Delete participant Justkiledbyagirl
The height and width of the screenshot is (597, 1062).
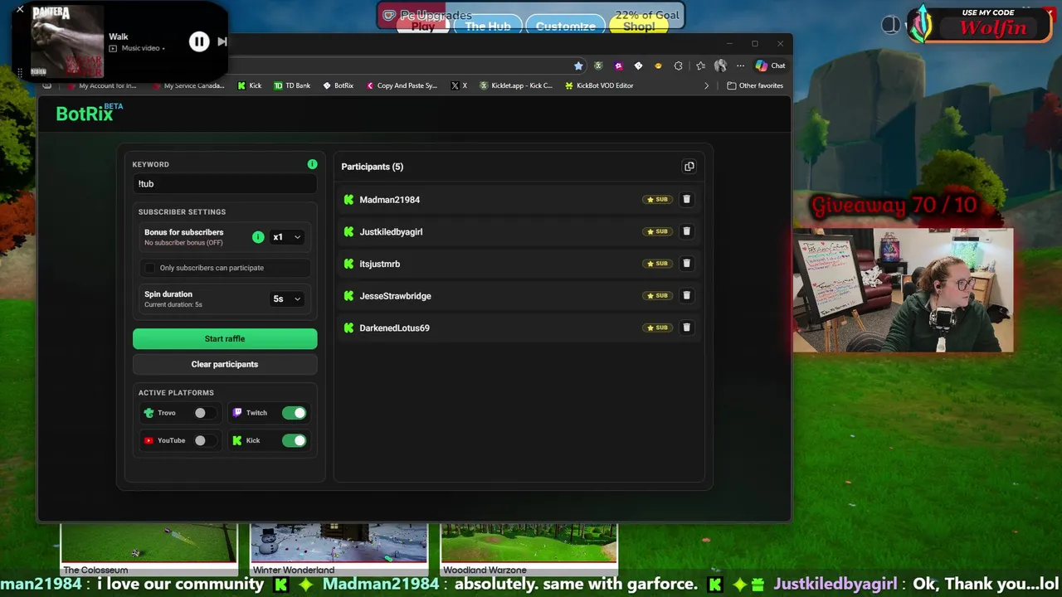tap(686, 231)
